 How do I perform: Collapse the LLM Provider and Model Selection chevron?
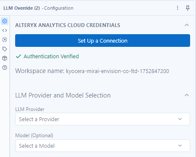(187, 95)
